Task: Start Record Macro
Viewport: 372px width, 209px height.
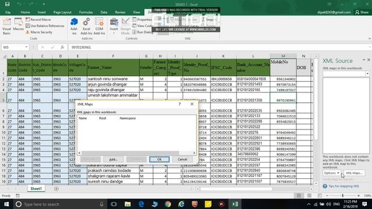Action: coord(38,19)
